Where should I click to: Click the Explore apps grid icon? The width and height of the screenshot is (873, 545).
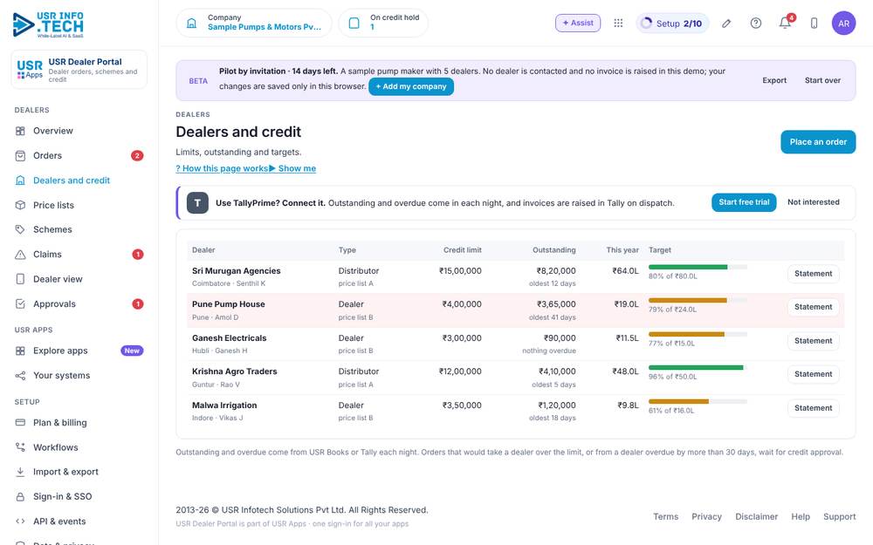point(20,351)
